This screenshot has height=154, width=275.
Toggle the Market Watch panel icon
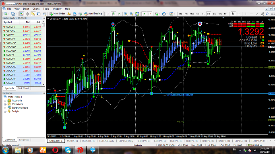click(x=22, y=14)
